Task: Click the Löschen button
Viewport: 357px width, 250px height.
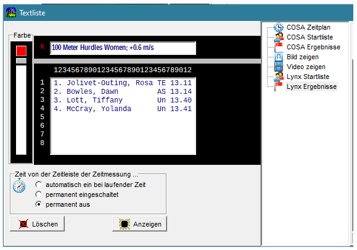Action: 38,224
